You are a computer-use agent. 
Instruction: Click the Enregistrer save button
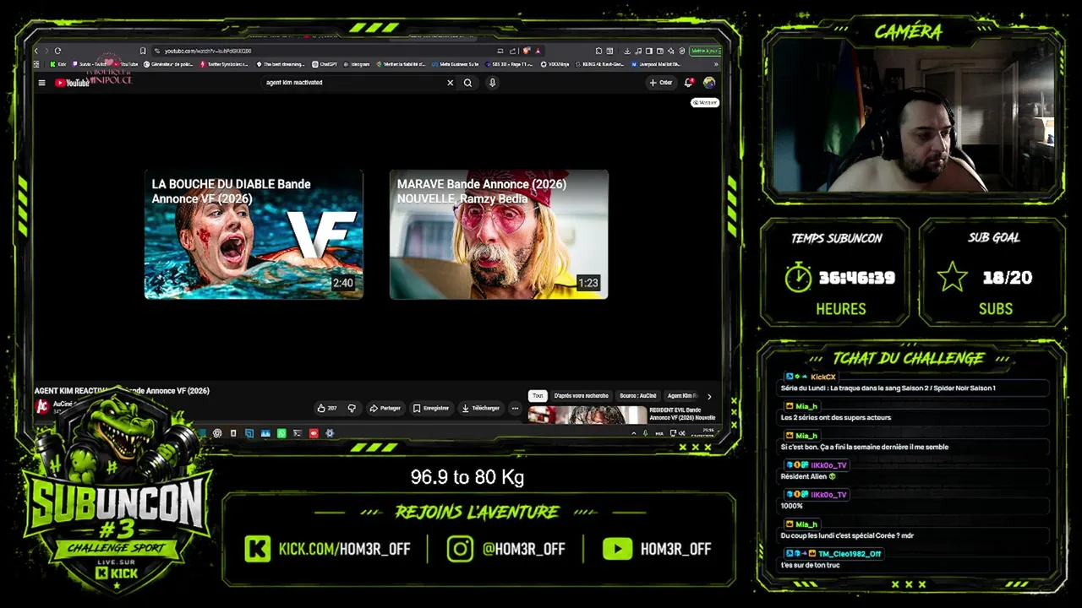click(x=431, y=408)
